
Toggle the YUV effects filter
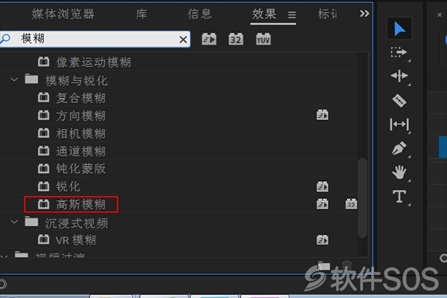(x=263, y=39)
